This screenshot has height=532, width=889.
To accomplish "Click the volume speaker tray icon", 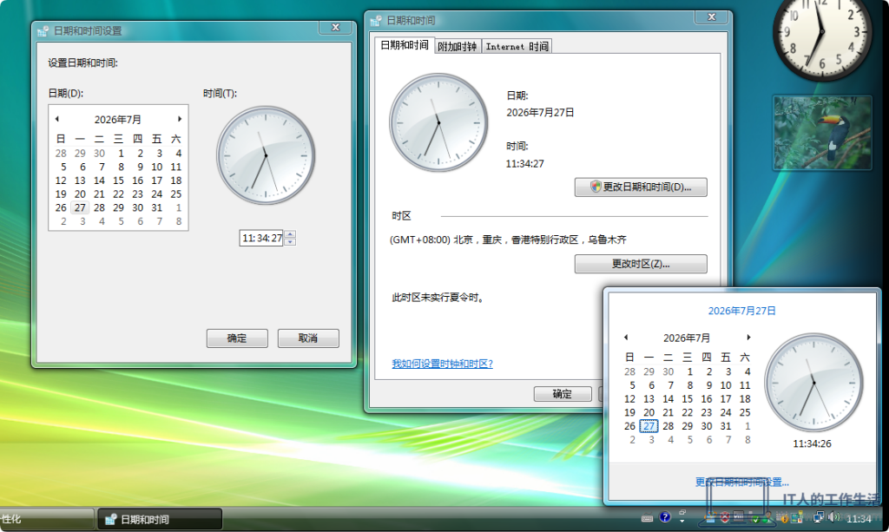I will click(x=834, y=516).
